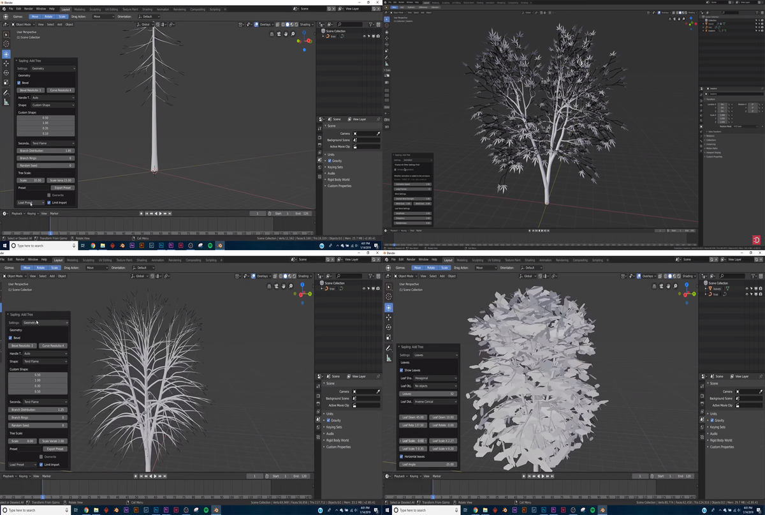Open the Leaf Shape Hexagonal dropdown
Screen dimensions: 765x515
[435, 378]
